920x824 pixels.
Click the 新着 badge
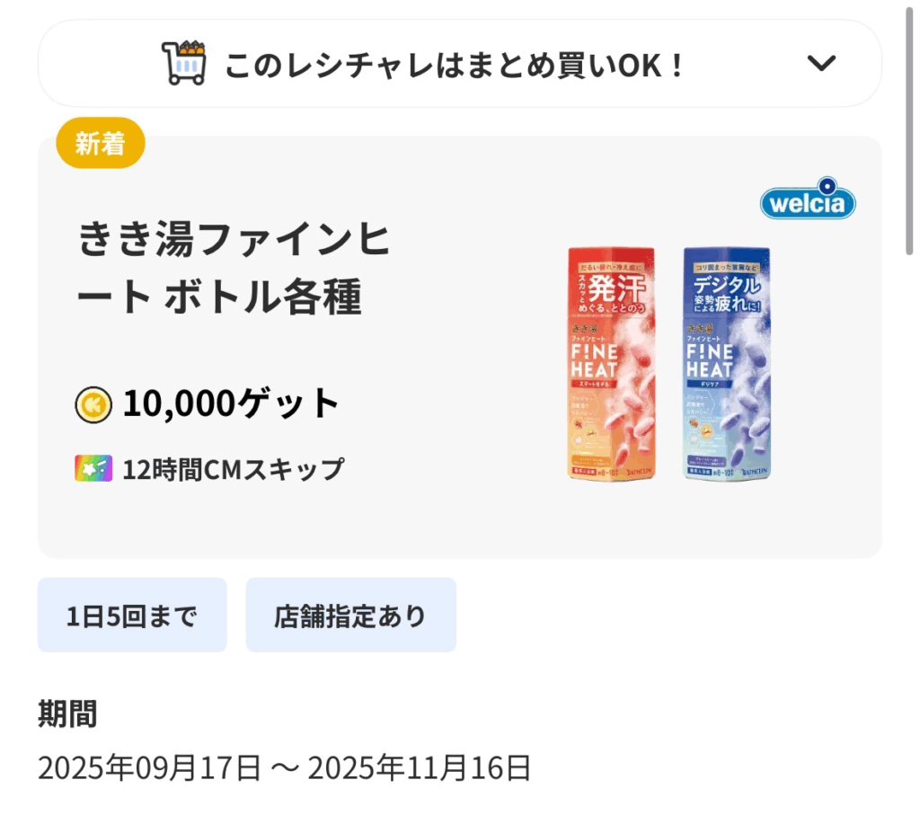(100, 143)
